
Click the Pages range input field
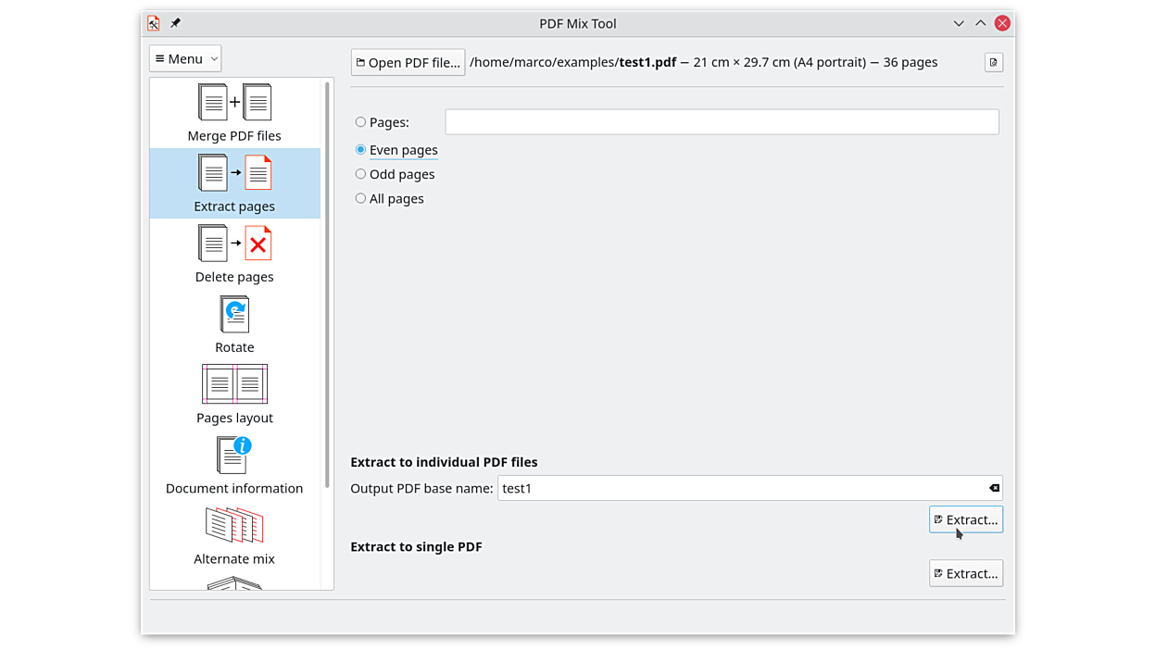tap(722, 122)
